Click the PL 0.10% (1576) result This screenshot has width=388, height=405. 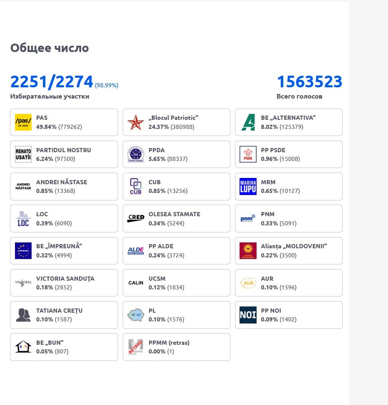pos(166,319)
